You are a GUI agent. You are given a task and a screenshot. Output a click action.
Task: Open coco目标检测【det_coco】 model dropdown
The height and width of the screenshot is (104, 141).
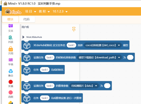pos(102,45)
